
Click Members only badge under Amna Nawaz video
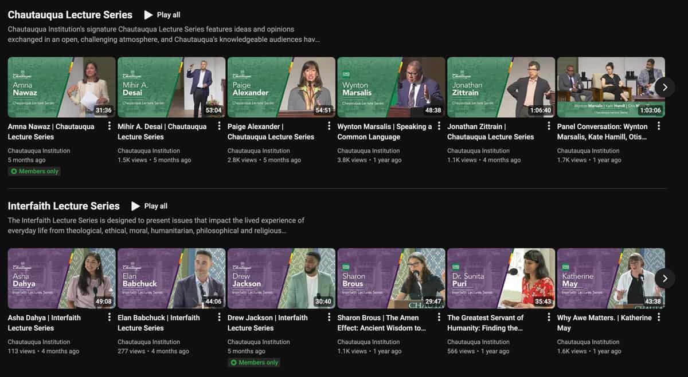(x=34, y=171)
